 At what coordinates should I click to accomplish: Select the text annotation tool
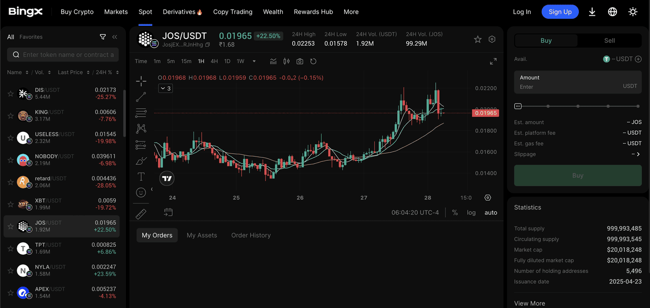coord(141,177)
